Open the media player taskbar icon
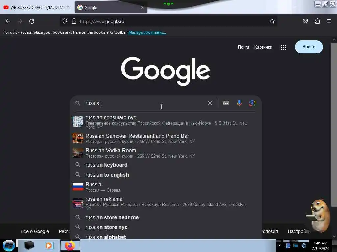Screen dimensions: 337x252 click(x=49, y=245)
